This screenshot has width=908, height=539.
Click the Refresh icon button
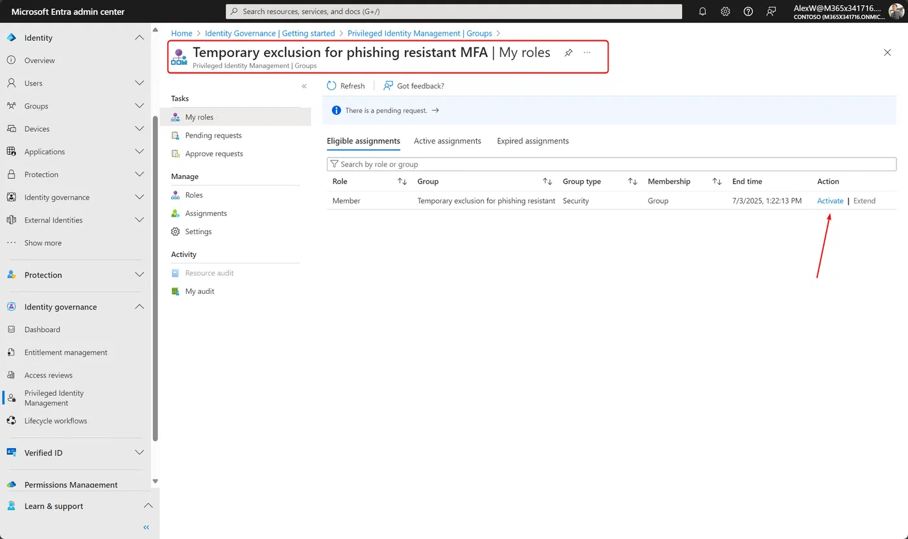[x=331, y=86]
